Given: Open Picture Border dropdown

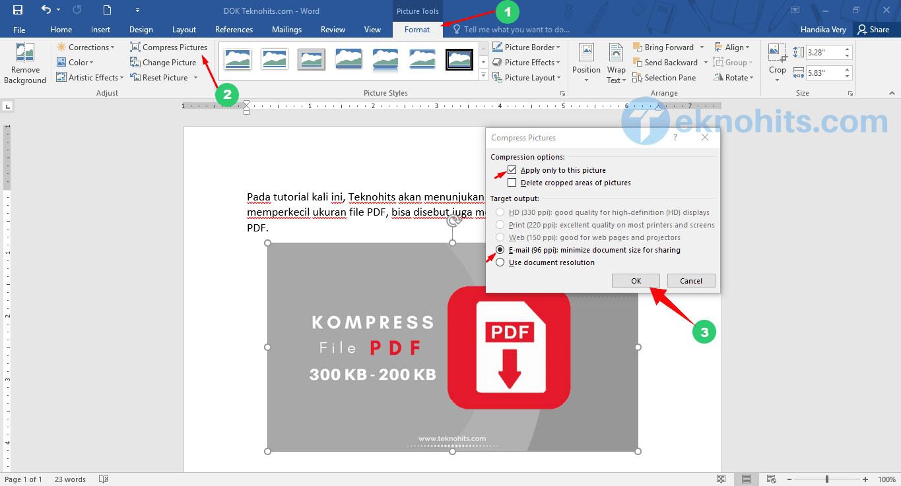Looking at the screenshot, I should tap(526, 47).
